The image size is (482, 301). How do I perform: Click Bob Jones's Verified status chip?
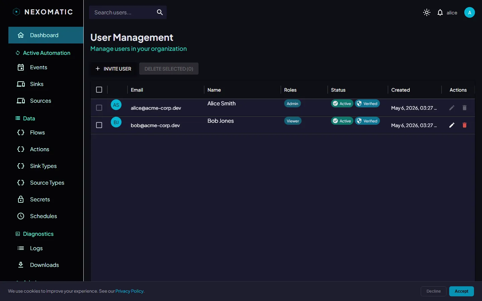(367, 121)
